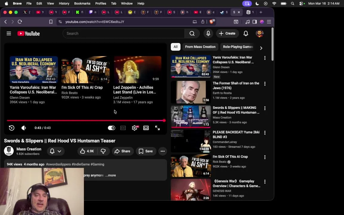344x215 pixels.
Task: Save the video to a playlist
Action: coord(146,151)
